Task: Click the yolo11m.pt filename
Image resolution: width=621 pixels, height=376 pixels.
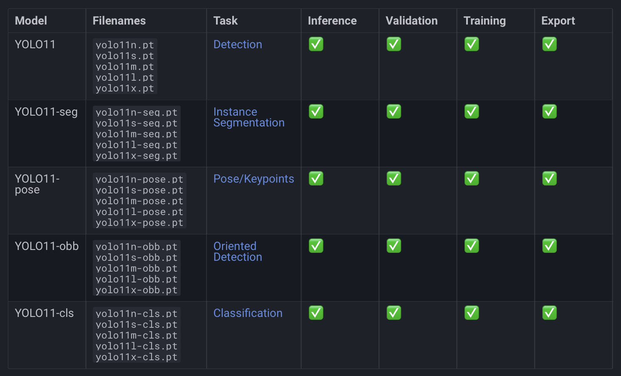Action: [125, 67]
